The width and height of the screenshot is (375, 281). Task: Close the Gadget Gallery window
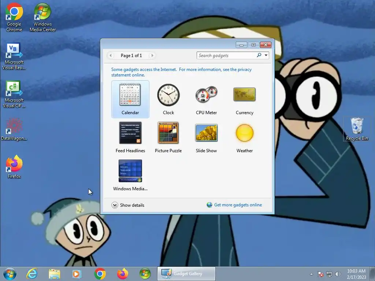(266, 45)
